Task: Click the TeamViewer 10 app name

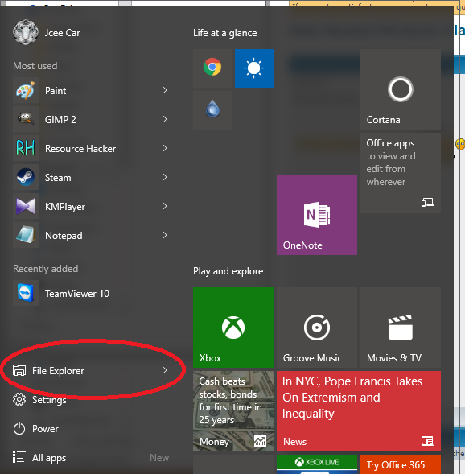Action: pos(77,294)
